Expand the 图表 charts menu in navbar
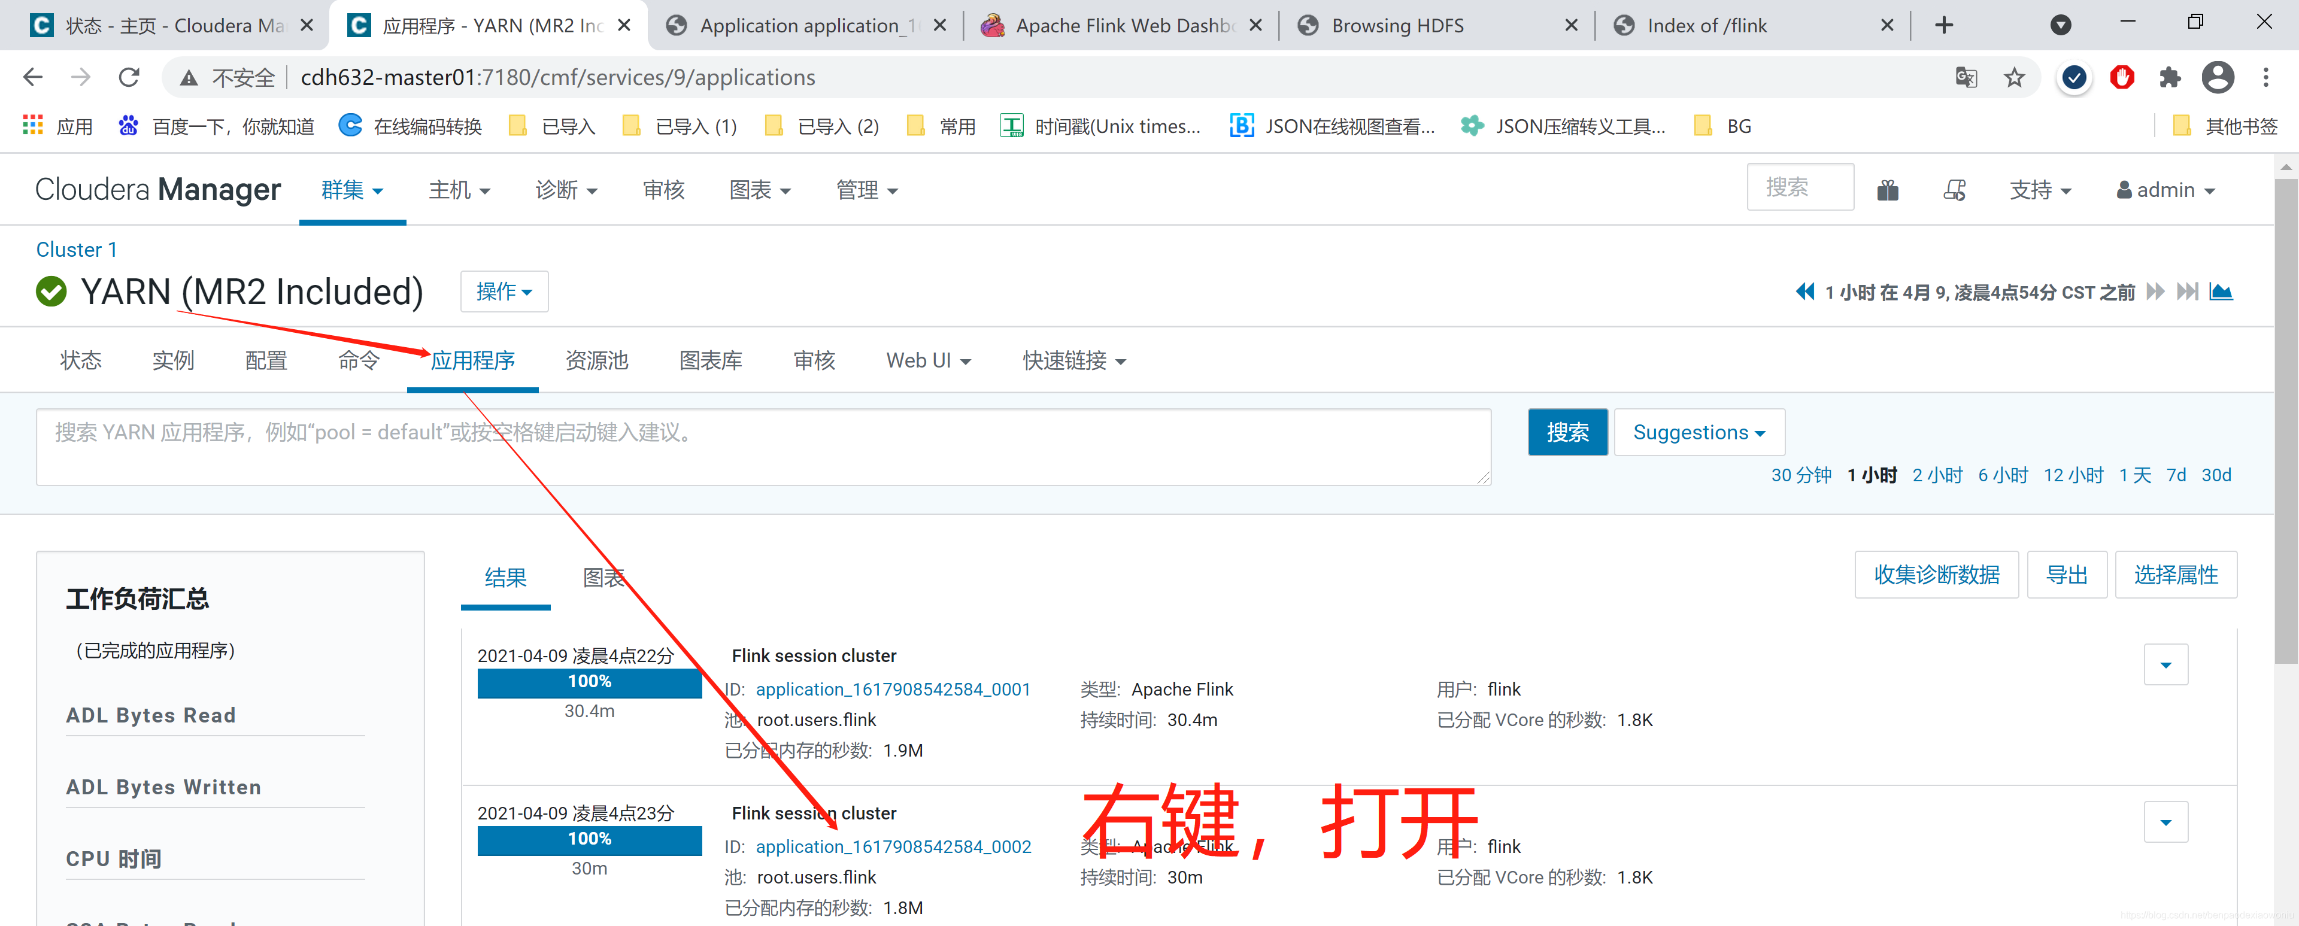Image resolution: width=2299 pixels, height=926 pixels. (x=760, y=190)
